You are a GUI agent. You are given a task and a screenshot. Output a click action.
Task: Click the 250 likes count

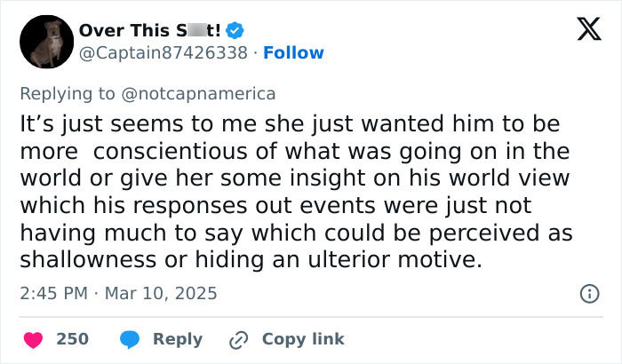[72, 339]
